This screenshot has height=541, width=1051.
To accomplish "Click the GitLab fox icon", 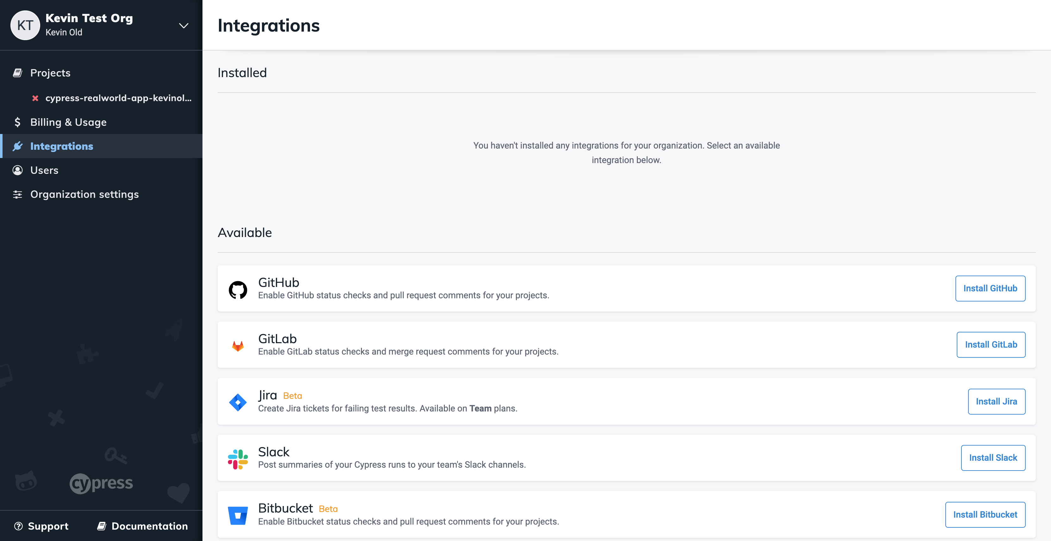I will coord(238,345).
